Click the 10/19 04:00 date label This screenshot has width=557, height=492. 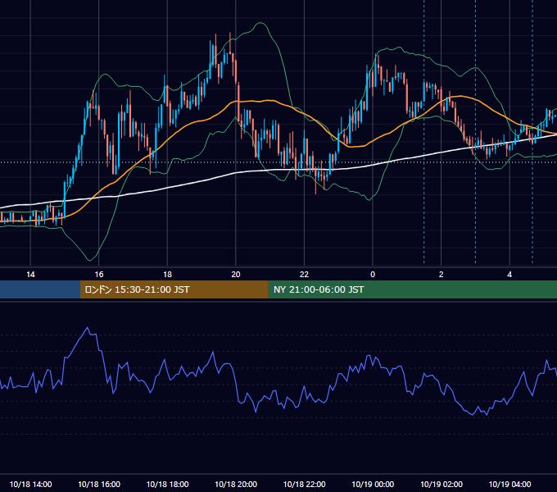509,484
